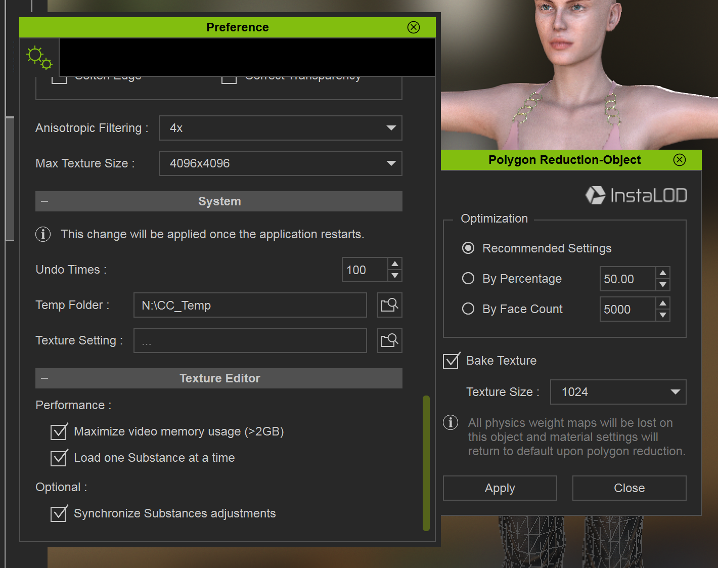Browse for Temp Folder location
The width and height of the screenshot is (718, 568).
(390, 305)
